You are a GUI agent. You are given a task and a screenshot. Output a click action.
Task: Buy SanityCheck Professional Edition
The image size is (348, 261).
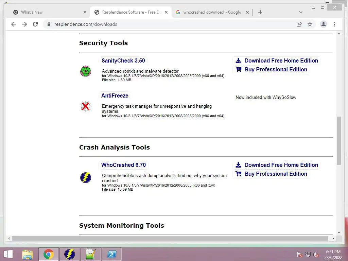click(x=276, y=69)
